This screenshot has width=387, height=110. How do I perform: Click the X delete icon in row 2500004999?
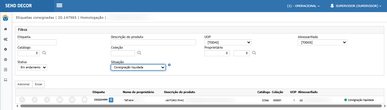point(47,100)
